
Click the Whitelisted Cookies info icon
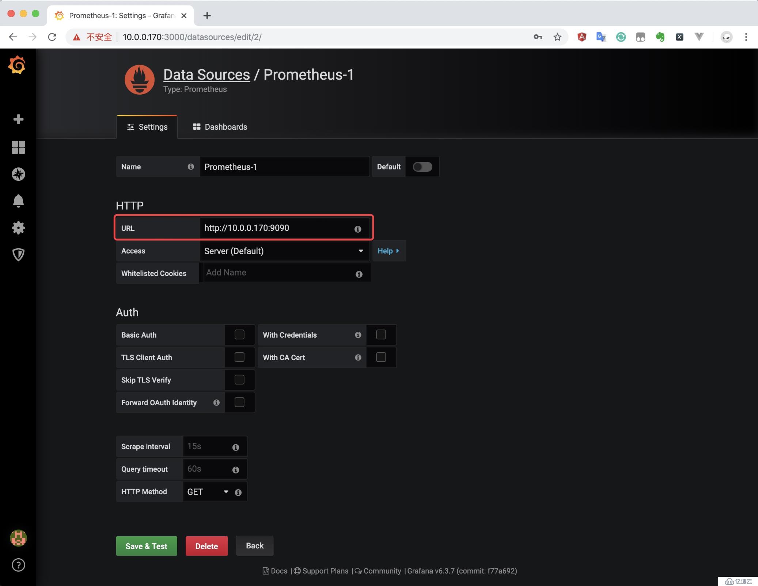[x=359, y=274]
